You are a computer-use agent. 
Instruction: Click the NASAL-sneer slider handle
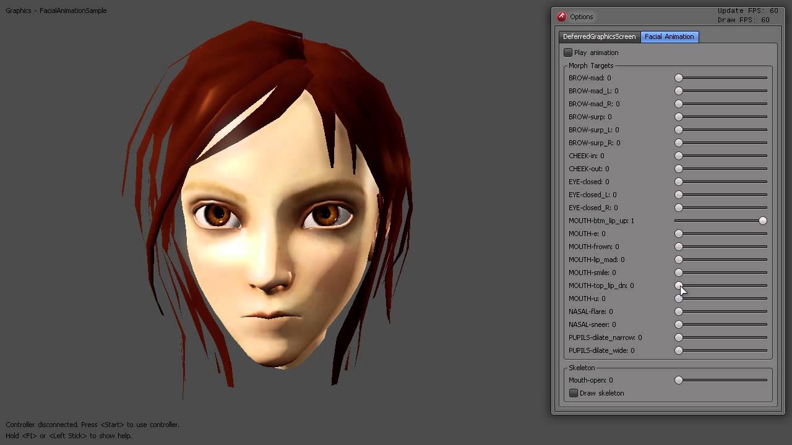pos(679,324)
